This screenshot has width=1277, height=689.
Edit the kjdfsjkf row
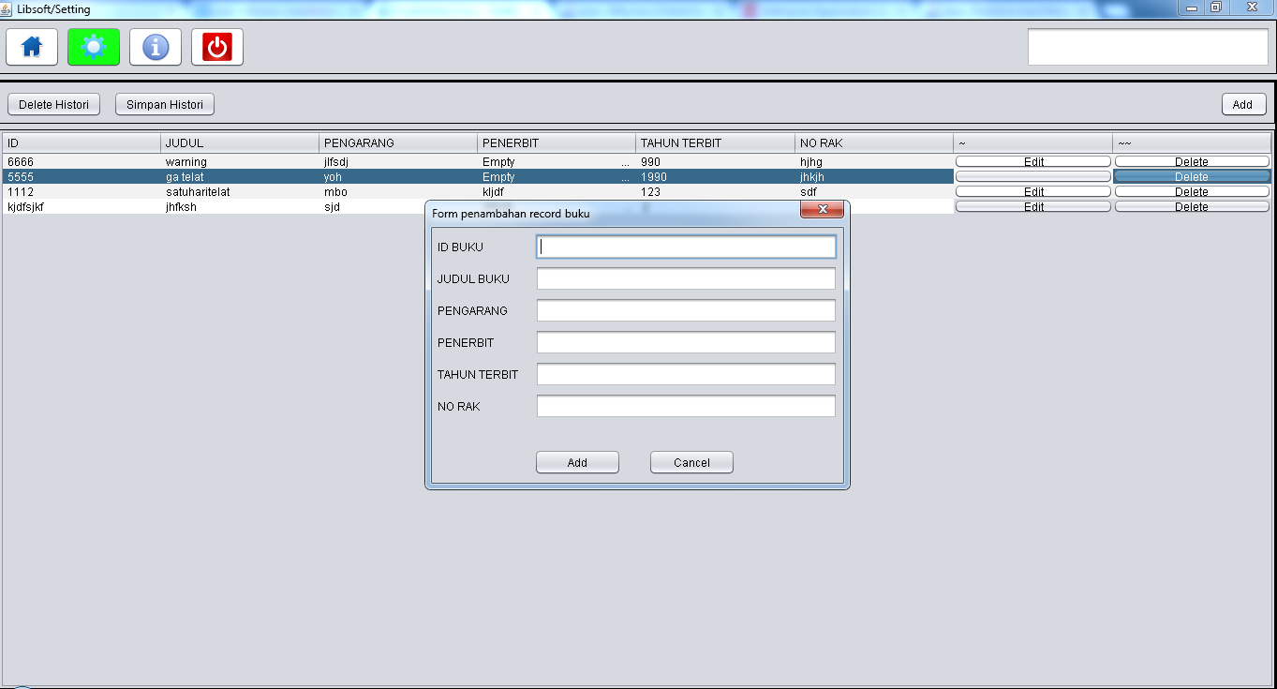[1033, 206]
